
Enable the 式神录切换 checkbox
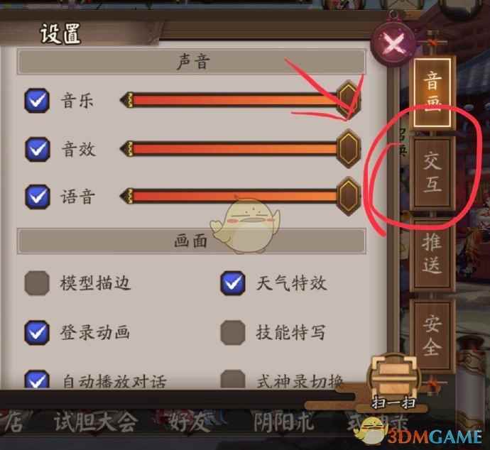(233, 379)
